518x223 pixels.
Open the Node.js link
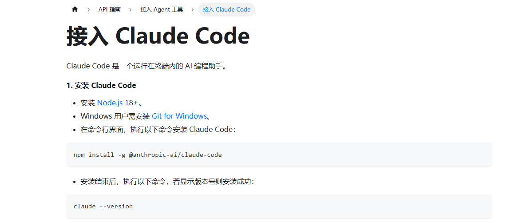pos(110,103)
